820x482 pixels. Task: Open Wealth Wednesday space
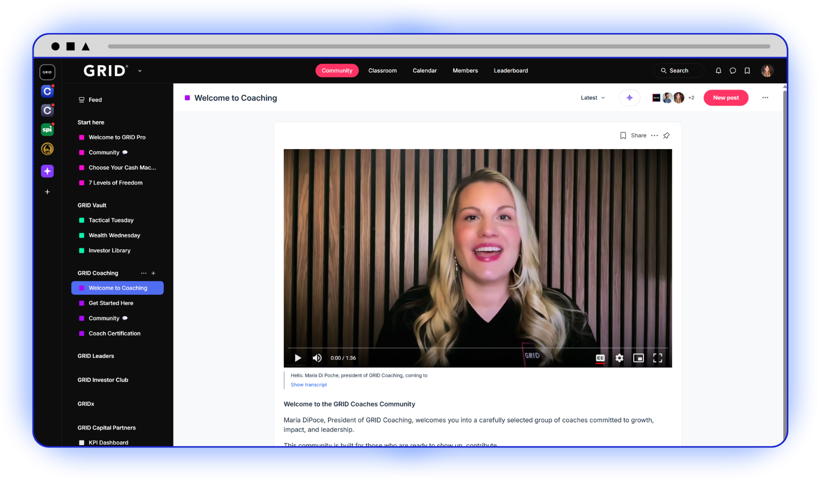pyautogui.click(x=117, y=235)
